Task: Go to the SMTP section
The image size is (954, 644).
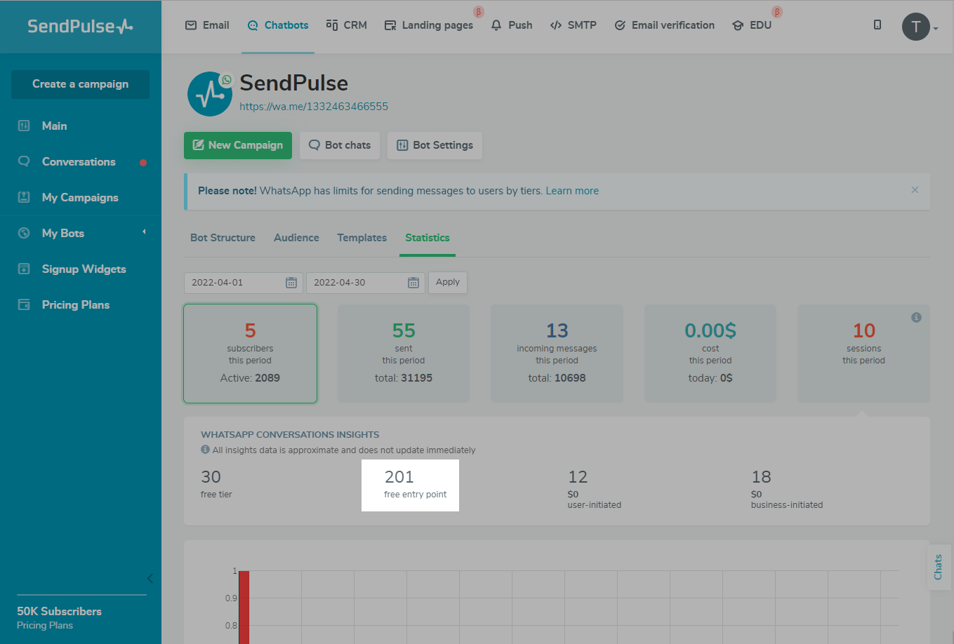Action: (x=574, y=25)
